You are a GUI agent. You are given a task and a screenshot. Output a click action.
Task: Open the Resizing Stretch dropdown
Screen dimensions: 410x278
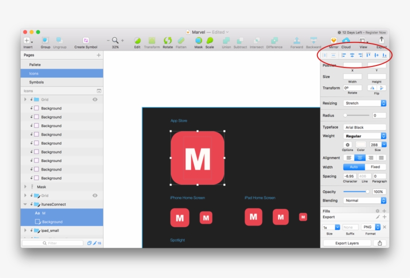(x=364, y=103)
